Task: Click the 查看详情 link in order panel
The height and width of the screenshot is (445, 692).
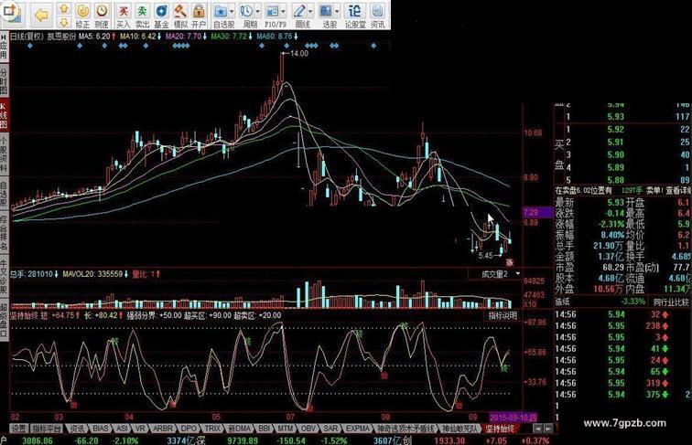Action: point(678,190)
